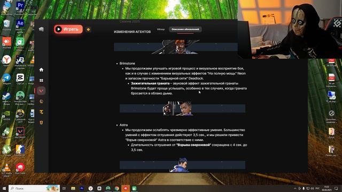Open File Explorer from the taskbar
Screen dimensions: 342x192
[73, 188]
